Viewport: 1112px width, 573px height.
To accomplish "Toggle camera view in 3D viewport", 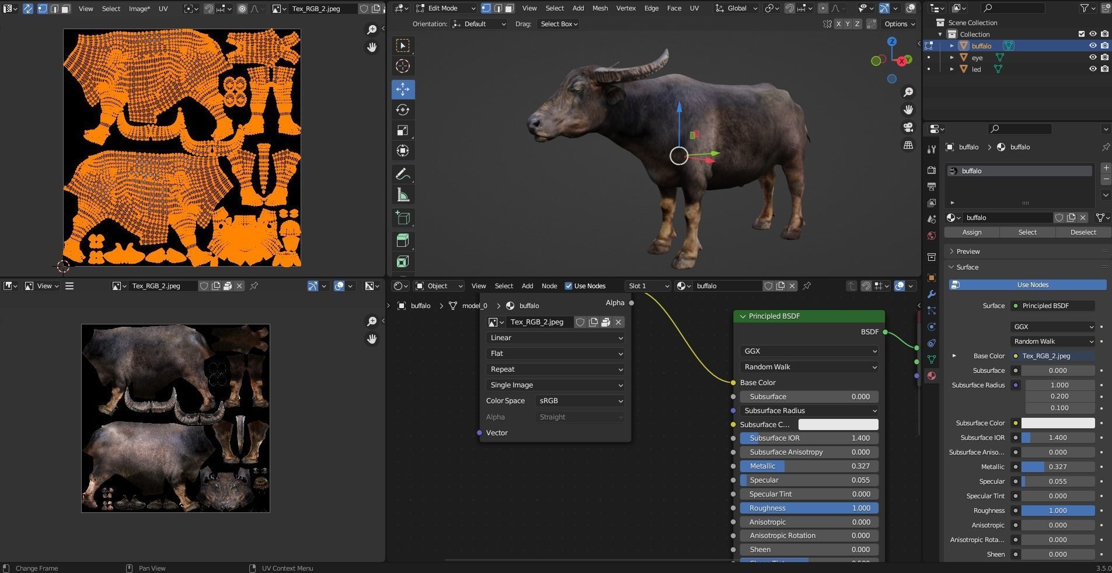I will [908, 127].
